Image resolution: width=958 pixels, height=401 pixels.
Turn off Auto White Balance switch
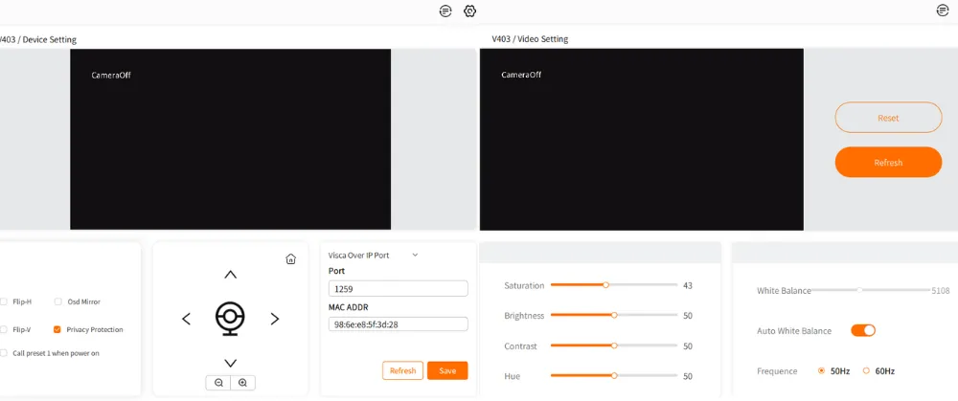863,330
